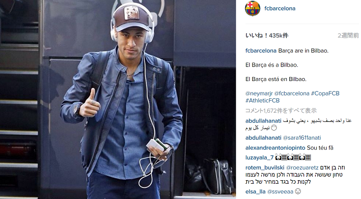Open elsa_lla commenter profile
Screen dimensions: 361x199
[255, 192]
